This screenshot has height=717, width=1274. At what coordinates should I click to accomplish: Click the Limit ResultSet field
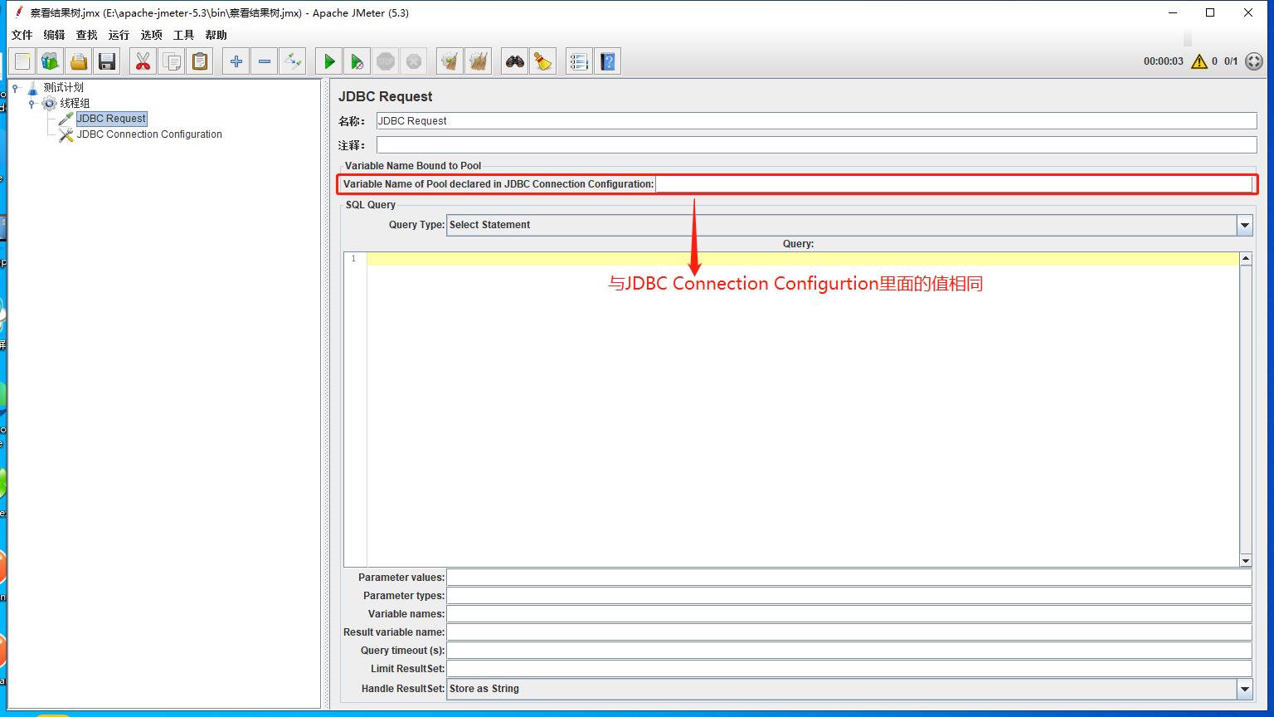[x=849, y=669]
